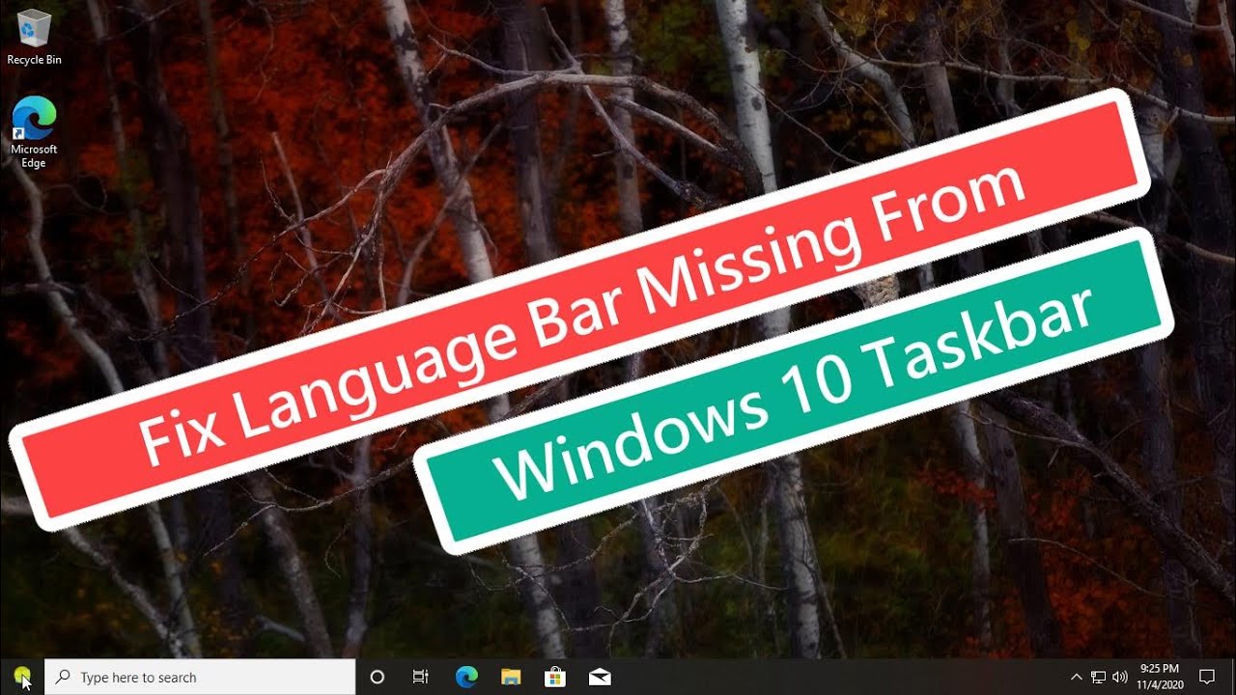Viewport: 1236px width, 695px height.
Task: Click the volume speaker tray icon
Action: click(x=1120, y=678)
